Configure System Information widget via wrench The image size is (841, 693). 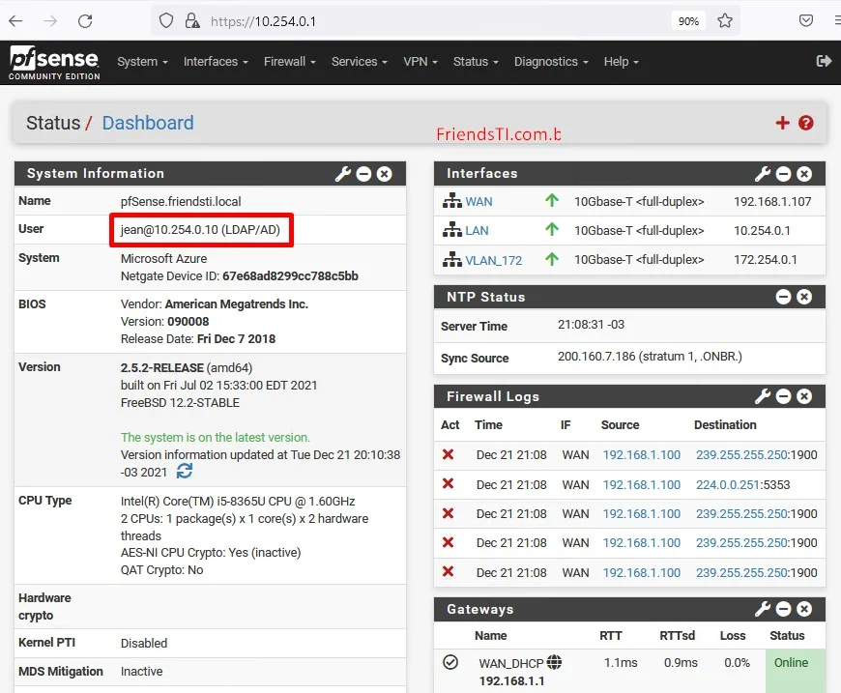click(343, 174)
